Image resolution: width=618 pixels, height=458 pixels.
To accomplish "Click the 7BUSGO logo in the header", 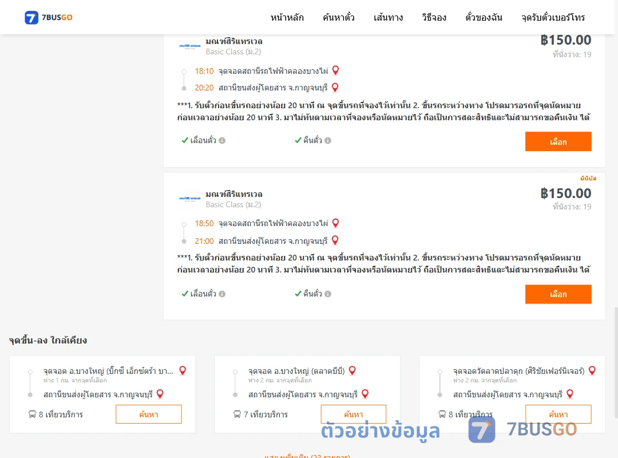I will 49,17.
